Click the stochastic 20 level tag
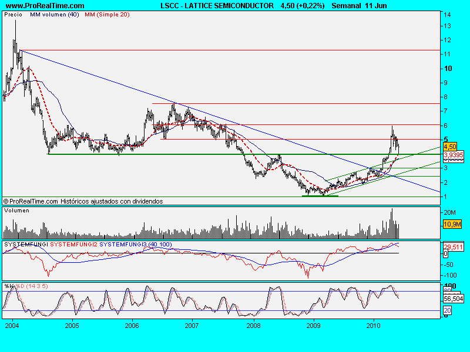470x352 pixels. tap(447, 310)
